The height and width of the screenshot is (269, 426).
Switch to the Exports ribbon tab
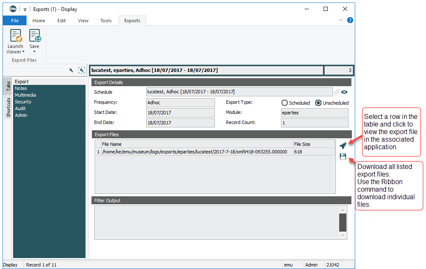point(132,20)
